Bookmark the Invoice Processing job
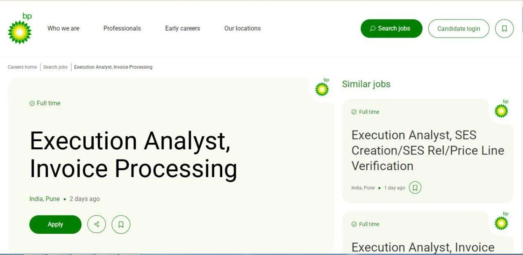 click(x=121, y=224)
